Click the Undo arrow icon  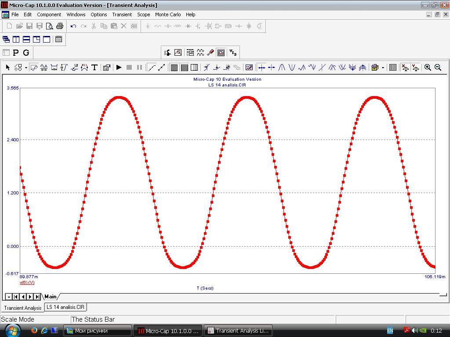pos(73,26)
